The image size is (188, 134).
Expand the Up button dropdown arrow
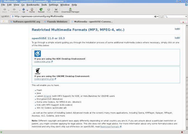coord(27,10)
